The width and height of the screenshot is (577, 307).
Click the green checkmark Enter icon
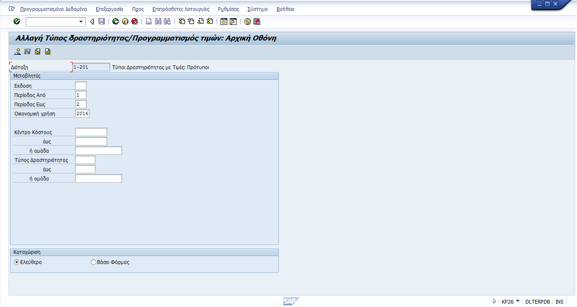17,22
